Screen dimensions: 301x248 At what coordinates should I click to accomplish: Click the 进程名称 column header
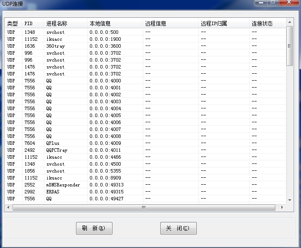[x=65, y=23]
